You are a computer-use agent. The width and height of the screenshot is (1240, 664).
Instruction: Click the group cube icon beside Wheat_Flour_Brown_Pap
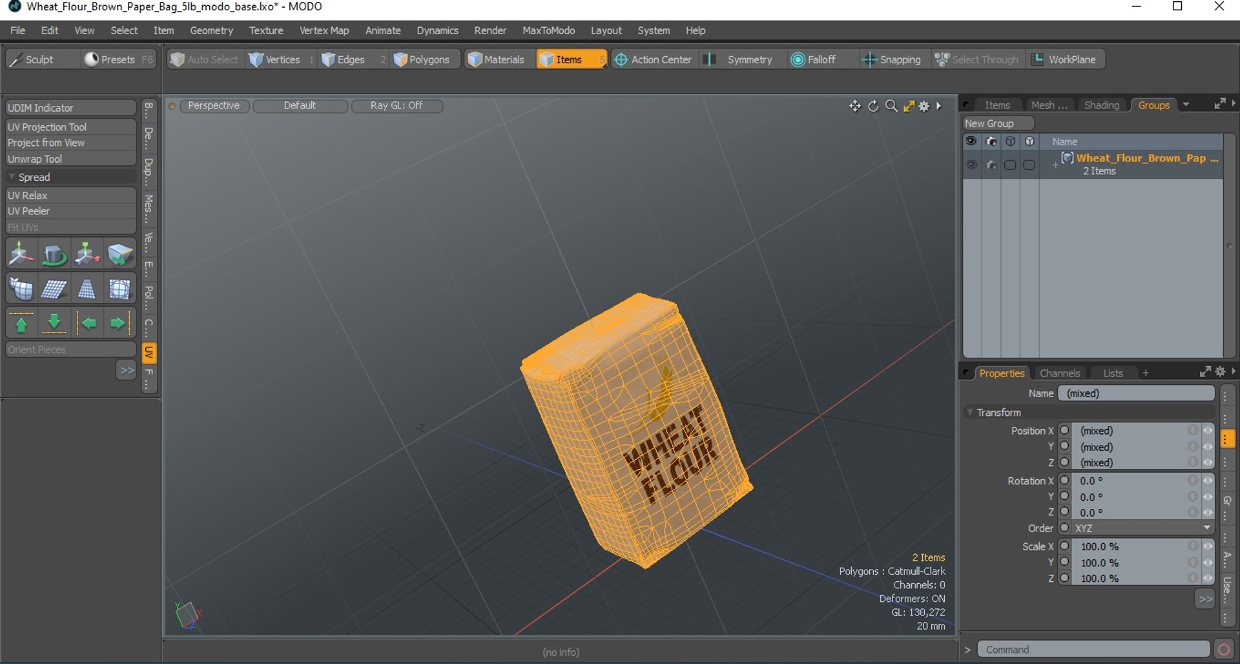[x=1068, y=158]
